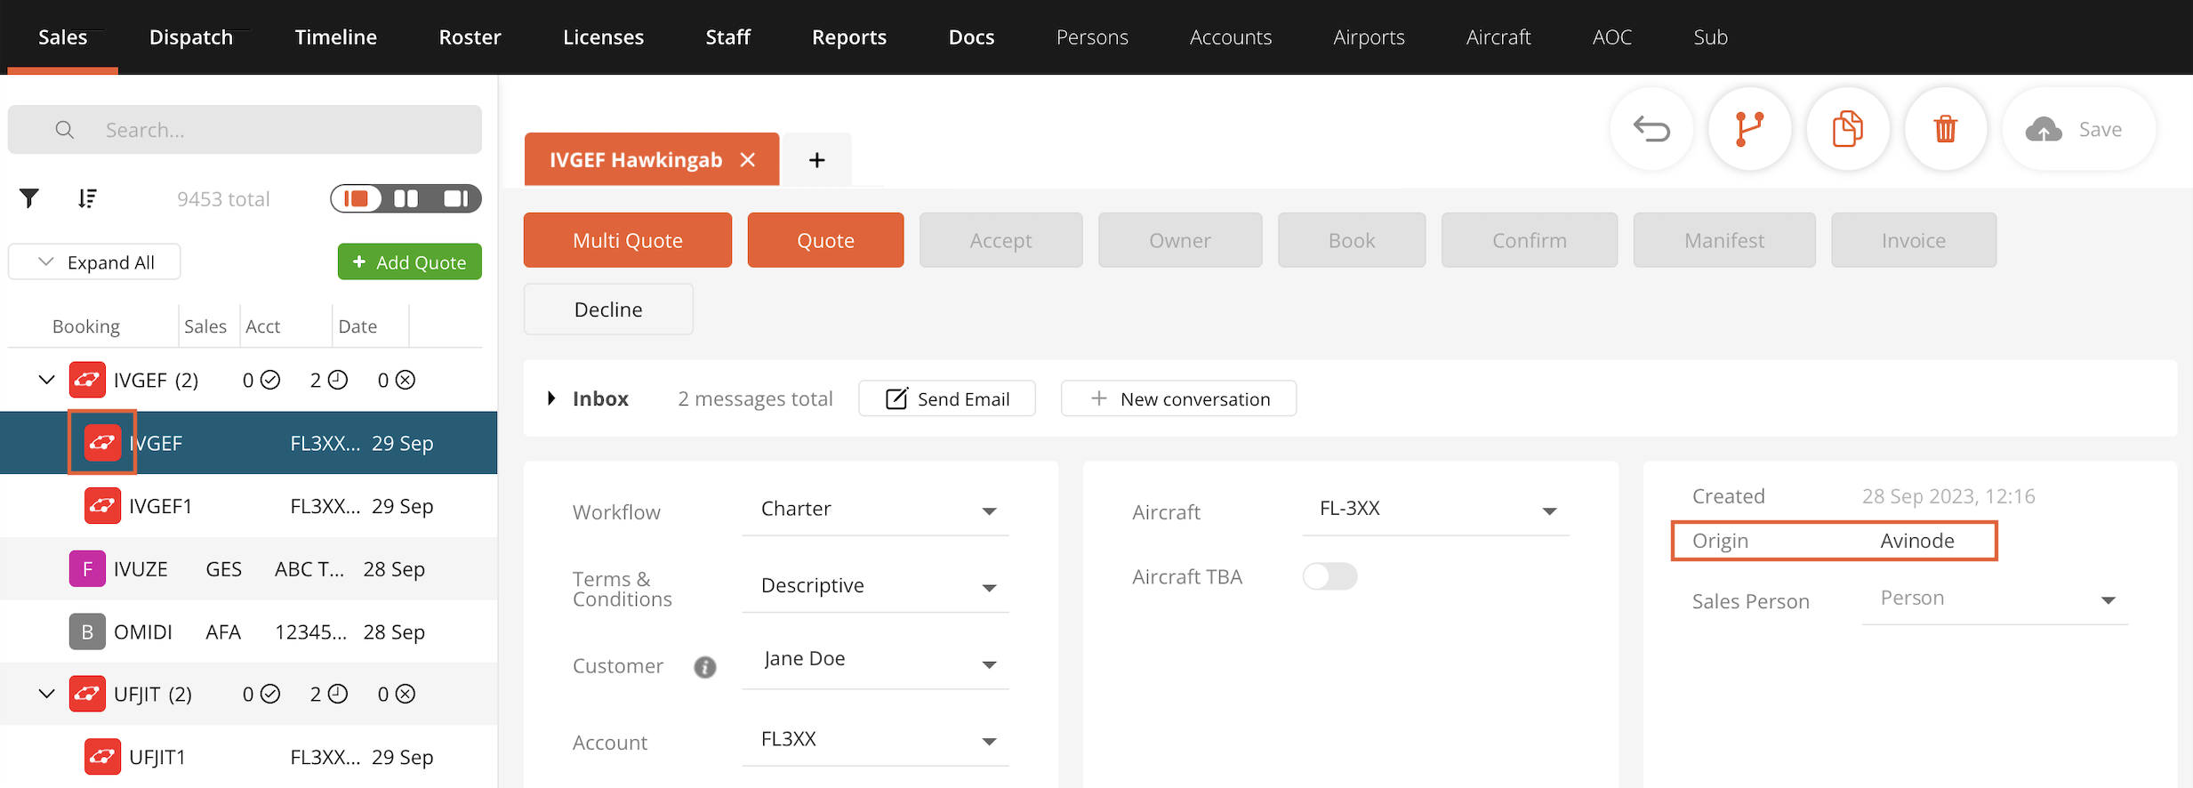2193x788 pixels.
Task: Click the Accept workflow button
Action: pyautogui.click(x=1001, y=240)
